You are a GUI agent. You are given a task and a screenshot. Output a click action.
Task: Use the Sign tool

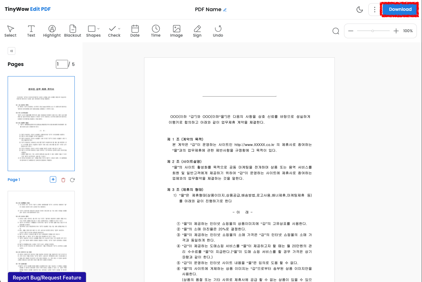click(x=197, y=31)
